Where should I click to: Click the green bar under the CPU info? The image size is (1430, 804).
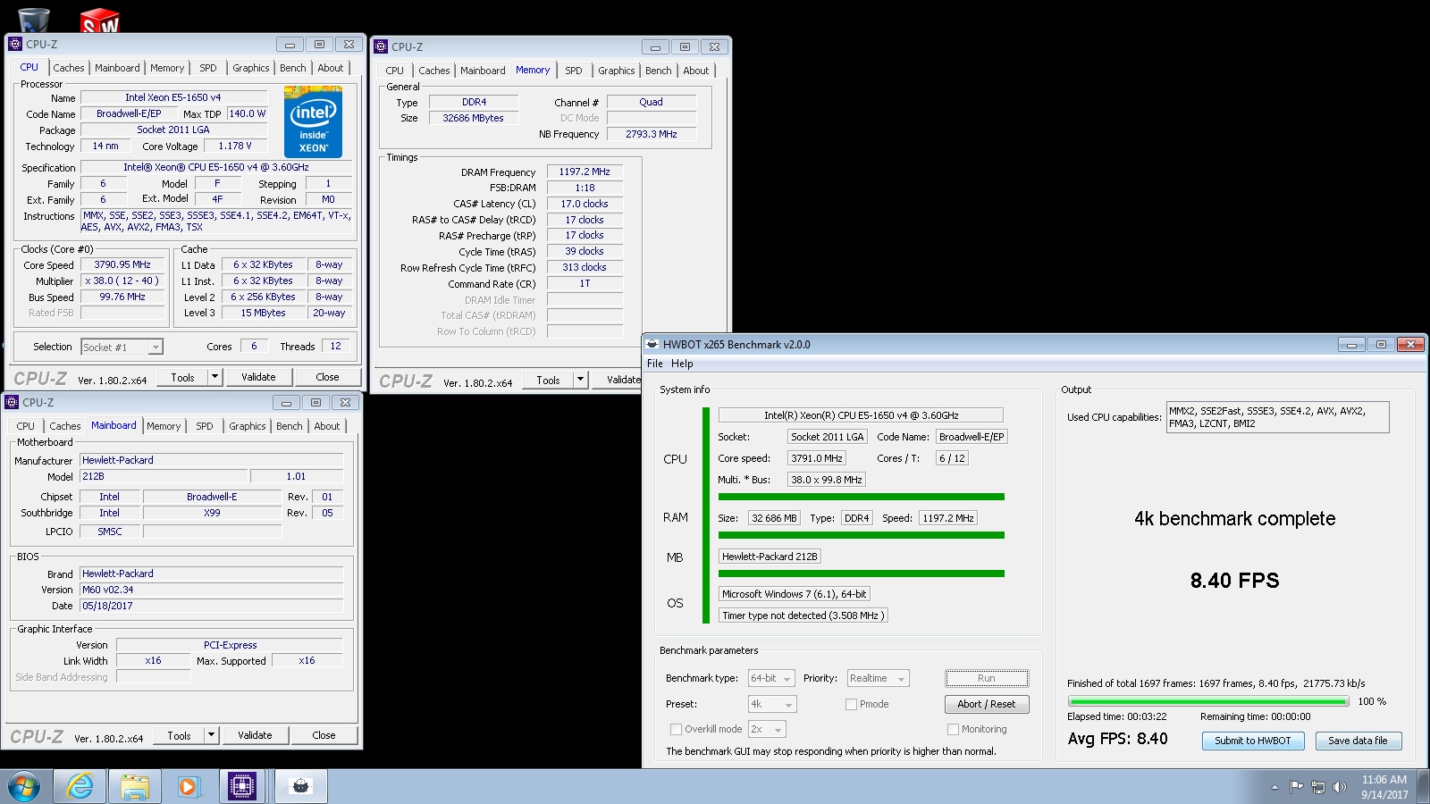(862, 497)
